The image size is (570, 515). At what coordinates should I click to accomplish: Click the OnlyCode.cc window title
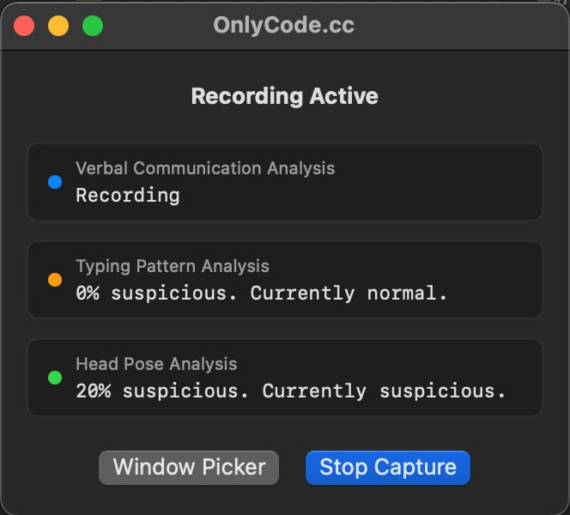[x=284, y=26]
